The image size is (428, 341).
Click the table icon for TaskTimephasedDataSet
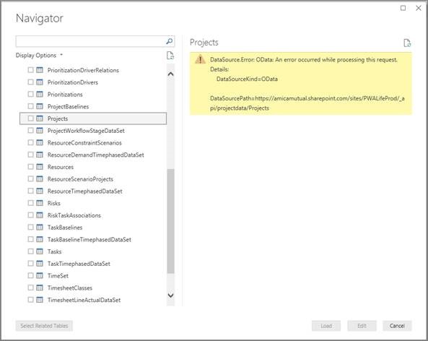[40, 264]
